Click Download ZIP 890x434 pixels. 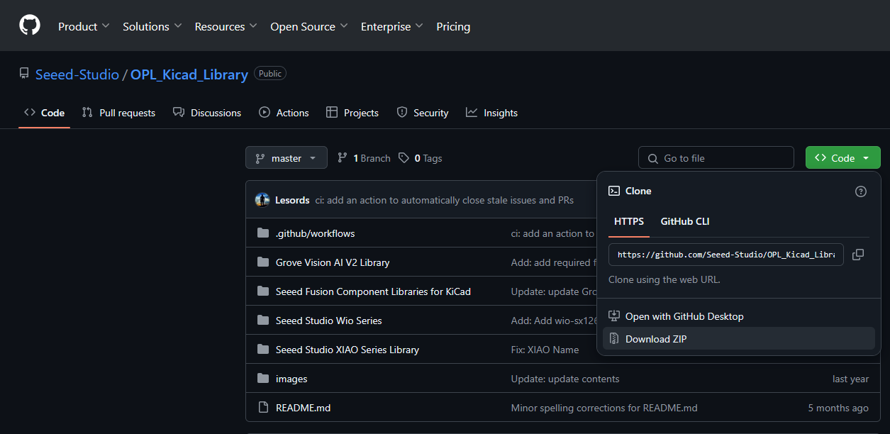coord(739,339)
